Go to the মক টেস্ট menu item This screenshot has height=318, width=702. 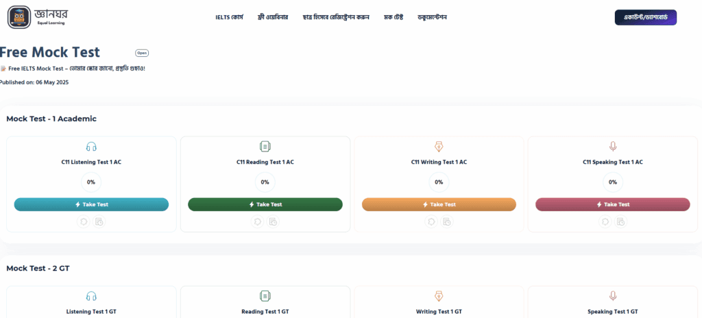click(394, 17)
